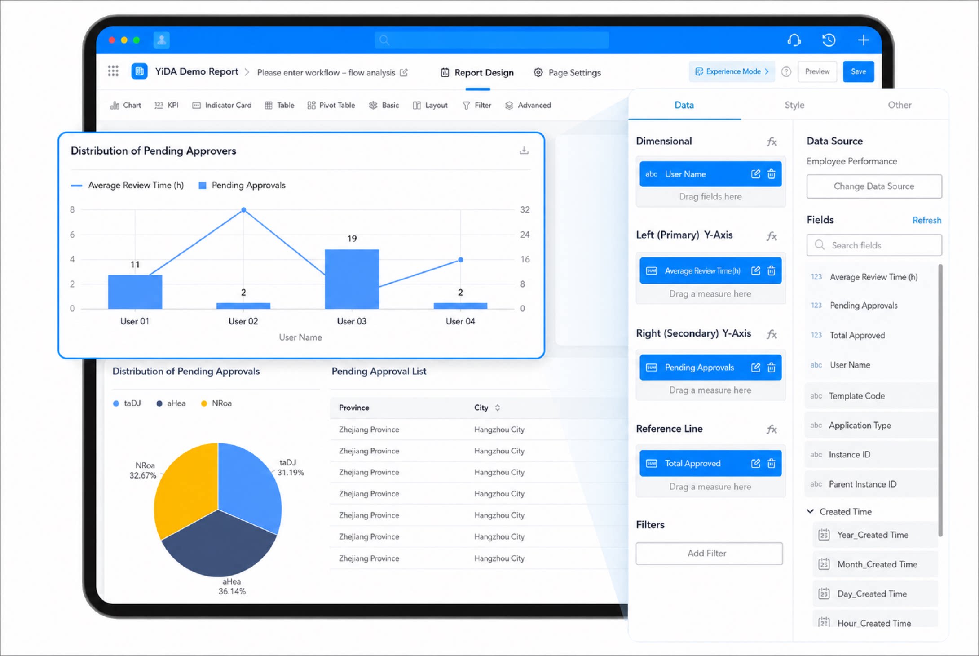Open the Page Settings tab

pos(567,72)
